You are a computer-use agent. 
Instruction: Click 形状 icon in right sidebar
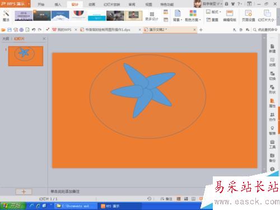[272, 90]
